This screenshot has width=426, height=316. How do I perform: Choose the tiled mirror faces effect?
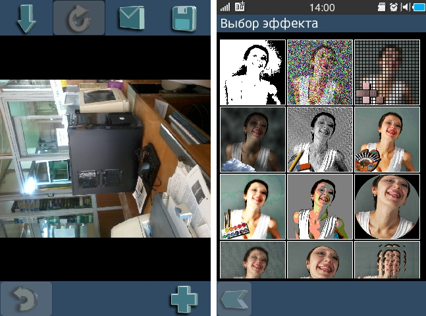[x=387, y=260]
